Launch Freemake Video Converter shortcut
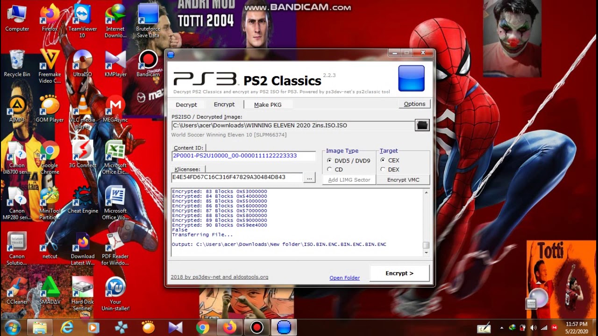Image resolution: width=598 pixels, height=336 pixels. [x=50, y=66]
